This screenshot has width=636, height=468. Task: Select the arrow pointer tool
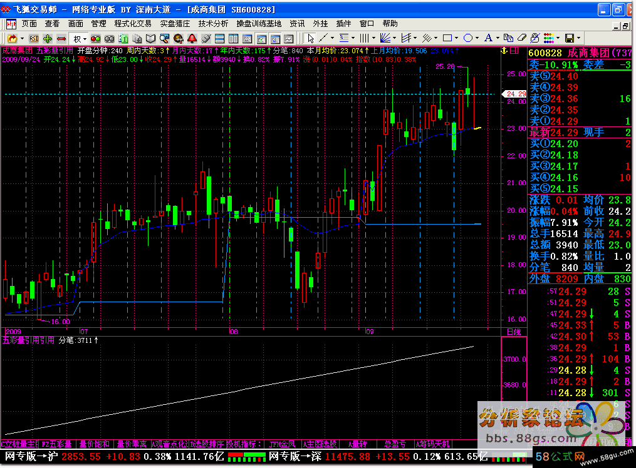point(311,38)
